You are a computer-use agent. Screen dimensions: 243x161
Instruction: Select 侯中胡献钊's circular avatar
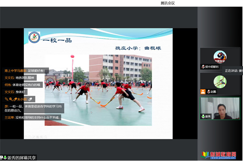[x=220, y=57]
